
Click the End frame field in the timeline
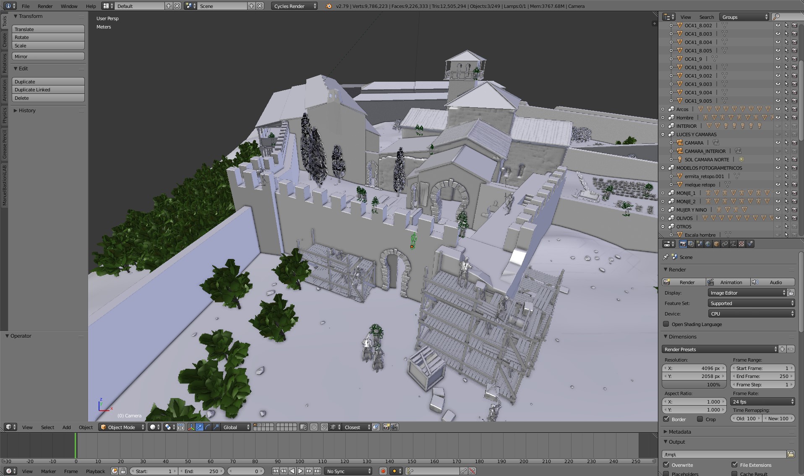tap(202, 471)
